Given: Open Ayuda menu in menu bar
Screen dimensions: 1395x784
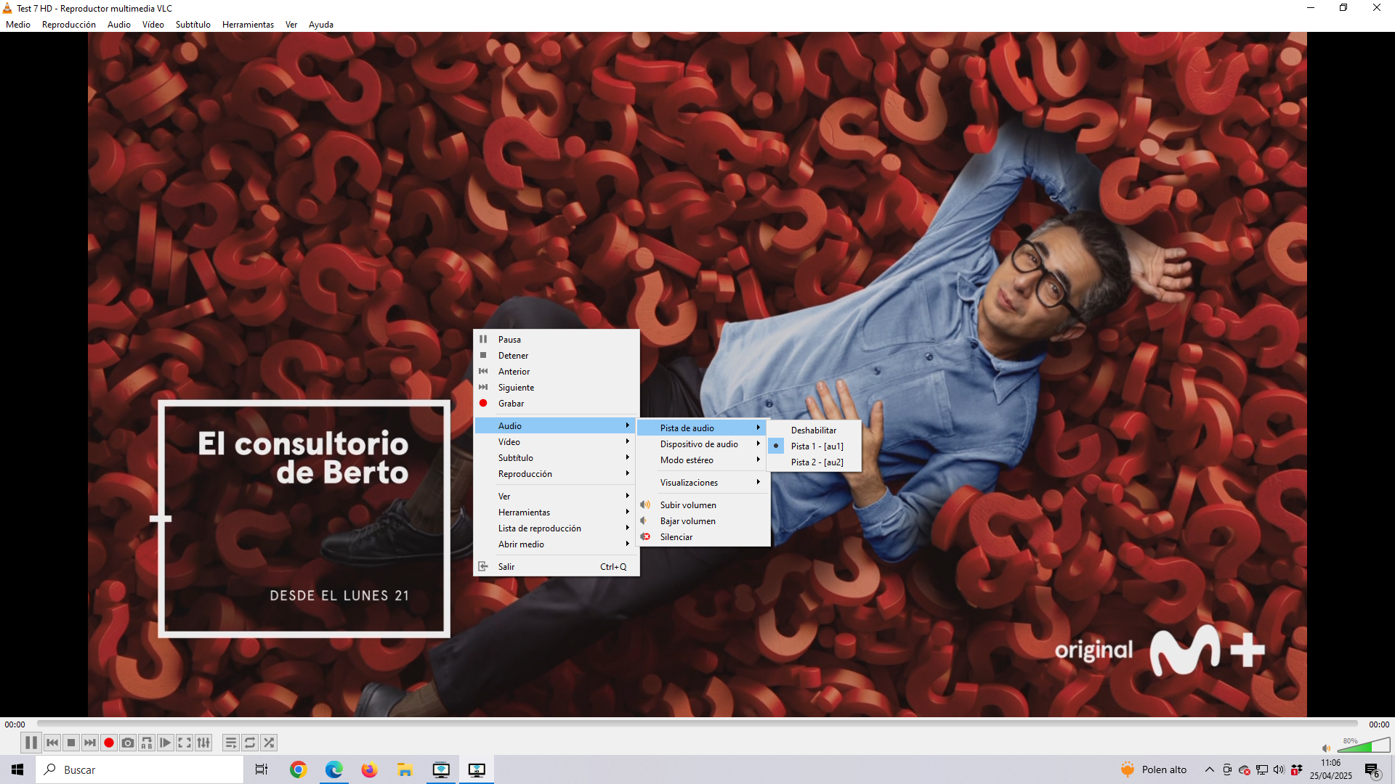Looking at the screenshot, I should [321, 25].
